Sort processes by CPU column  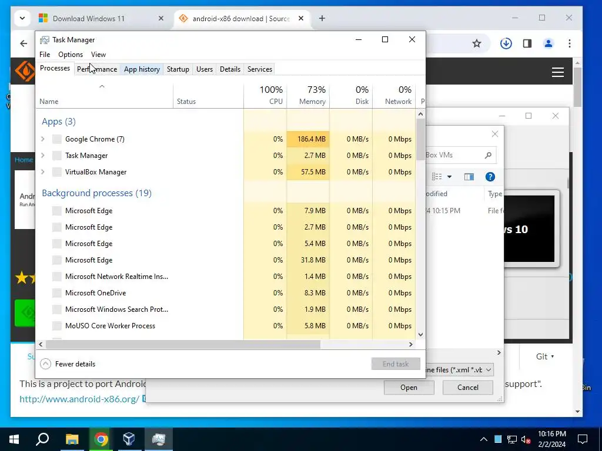[265, 95]
